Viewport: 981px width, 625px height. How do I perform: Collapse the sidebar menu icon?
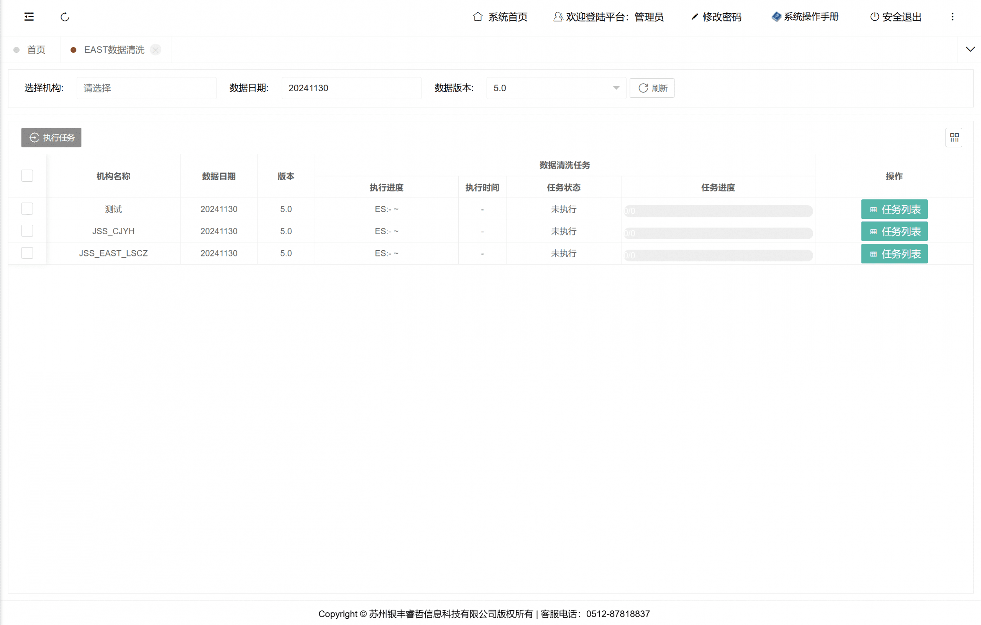point(29,17)
